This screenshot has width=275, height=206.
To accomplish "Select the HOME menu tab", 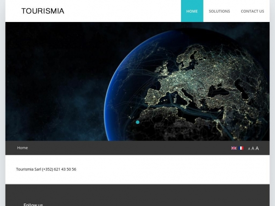I will pos(192,11).
